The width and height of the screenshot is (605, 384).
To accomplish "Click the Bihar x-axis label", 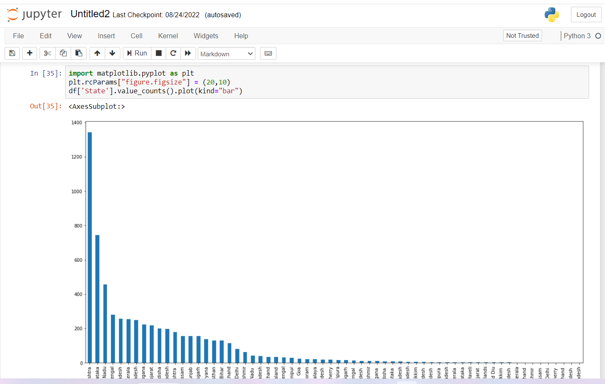I will click(x=222, y=373).
